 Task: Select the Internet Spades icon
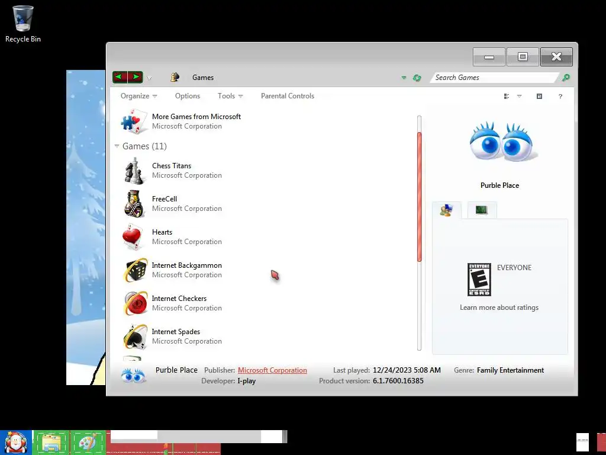[136, 337]
